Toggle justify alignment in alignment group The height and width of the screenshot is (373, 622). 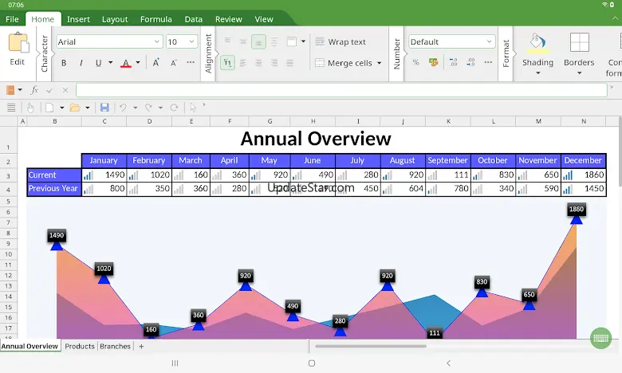290,63
